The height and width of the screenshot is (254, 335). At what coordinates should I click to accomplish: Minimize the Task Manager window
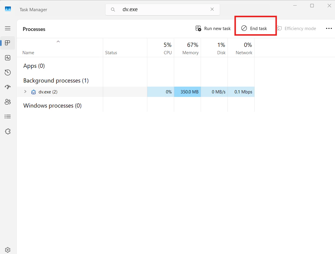coord(295,6)
